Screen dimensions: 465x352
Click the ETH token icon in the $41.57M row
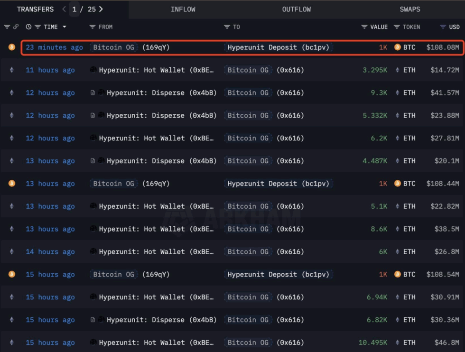[398, 93]
